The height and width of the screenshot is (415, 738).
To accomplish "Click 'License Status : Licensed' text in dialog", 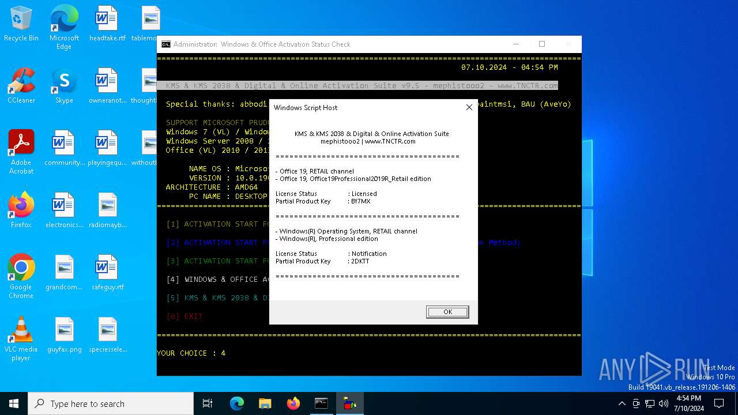I will (x=326, y=194).
